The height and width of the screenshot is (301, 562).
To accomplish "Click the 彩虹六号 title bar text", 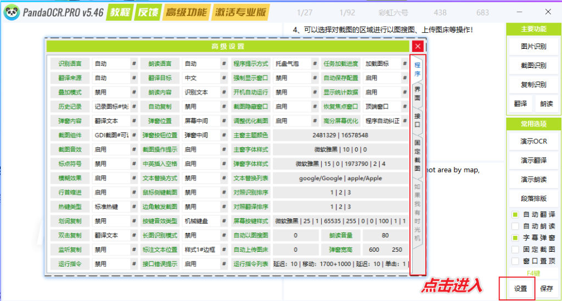I will pyautogui.click(x=393, y=13).
